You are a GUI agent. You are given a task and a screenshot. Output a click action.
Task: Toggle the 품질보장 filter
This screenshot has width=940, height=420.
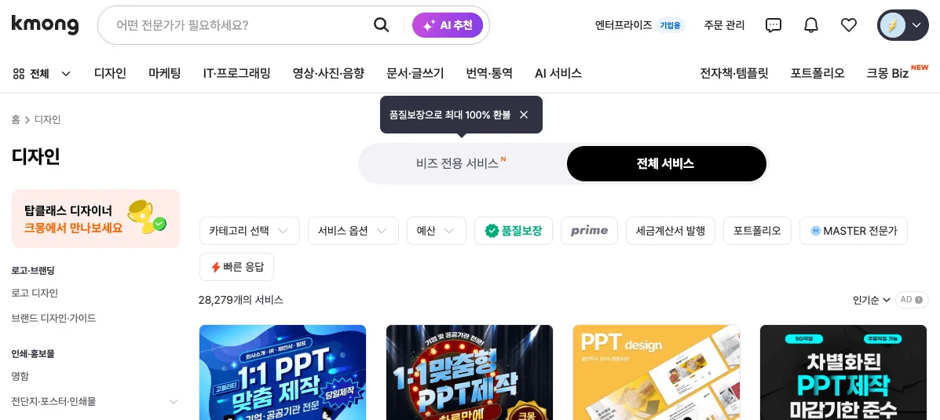pos(514,231)
